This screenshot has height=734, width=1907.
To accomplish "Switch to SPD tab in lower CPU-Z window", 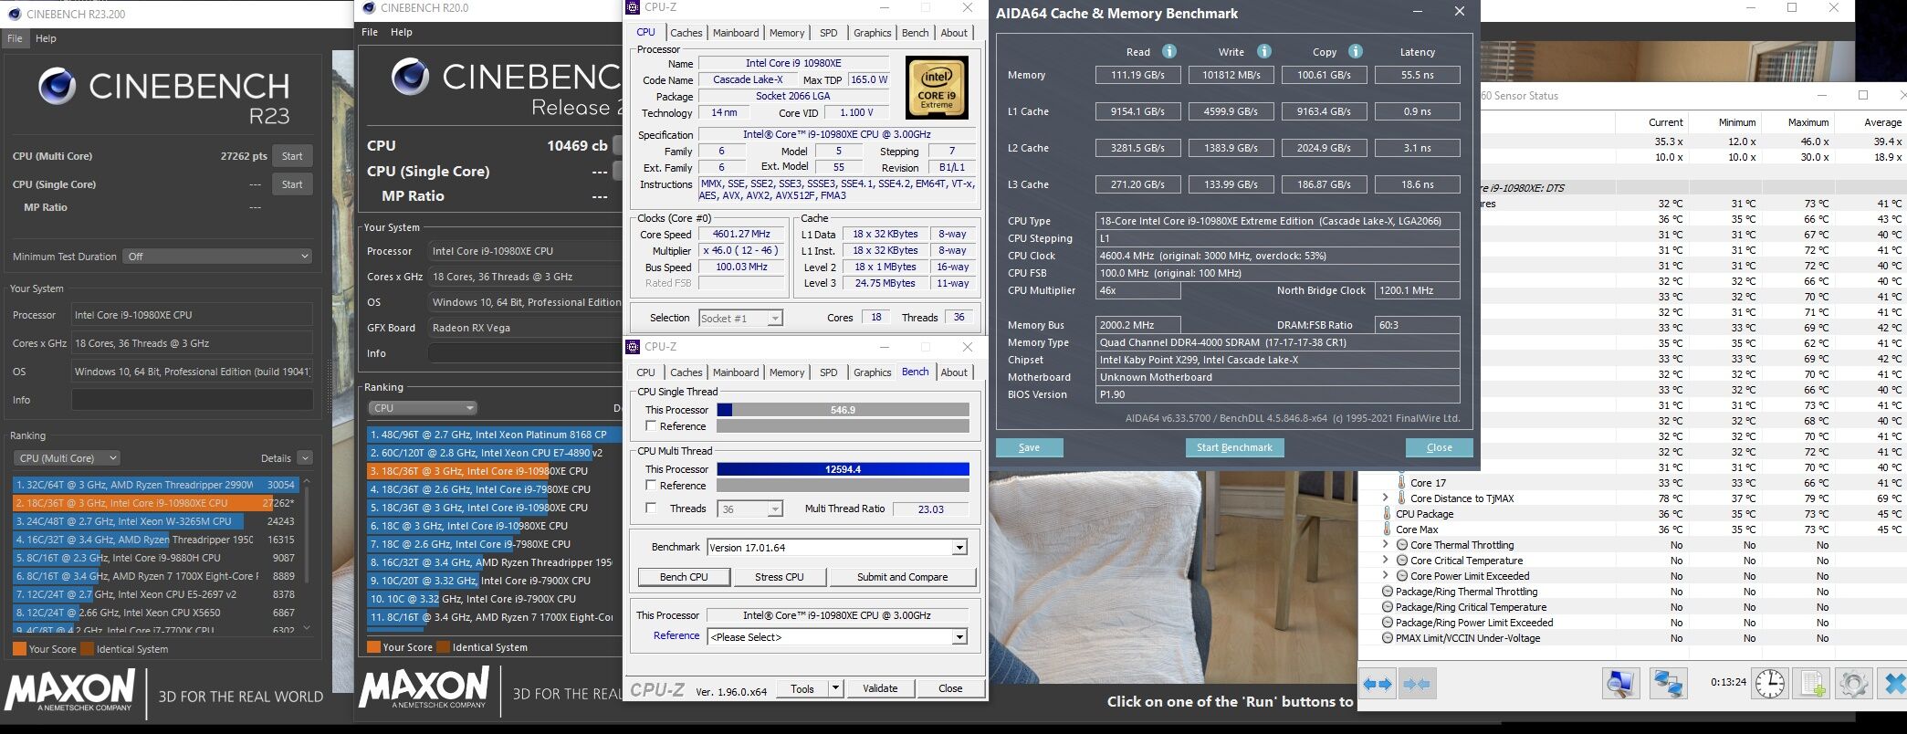I will coord(828,372).
